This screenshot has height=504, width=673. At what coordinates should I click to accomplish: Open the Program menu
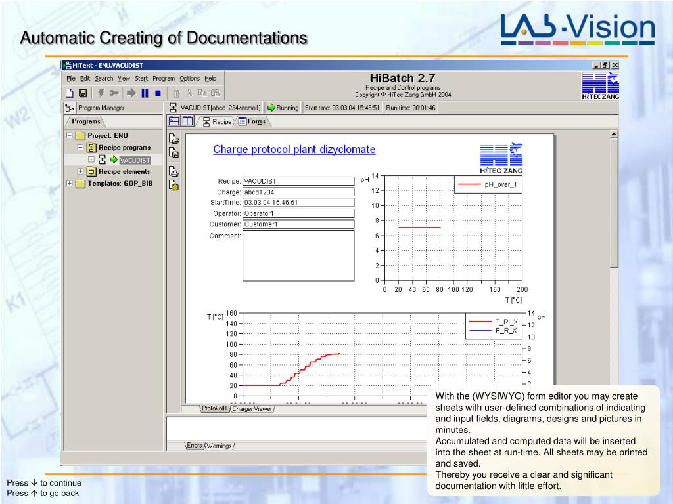click(x=164, y=79)
